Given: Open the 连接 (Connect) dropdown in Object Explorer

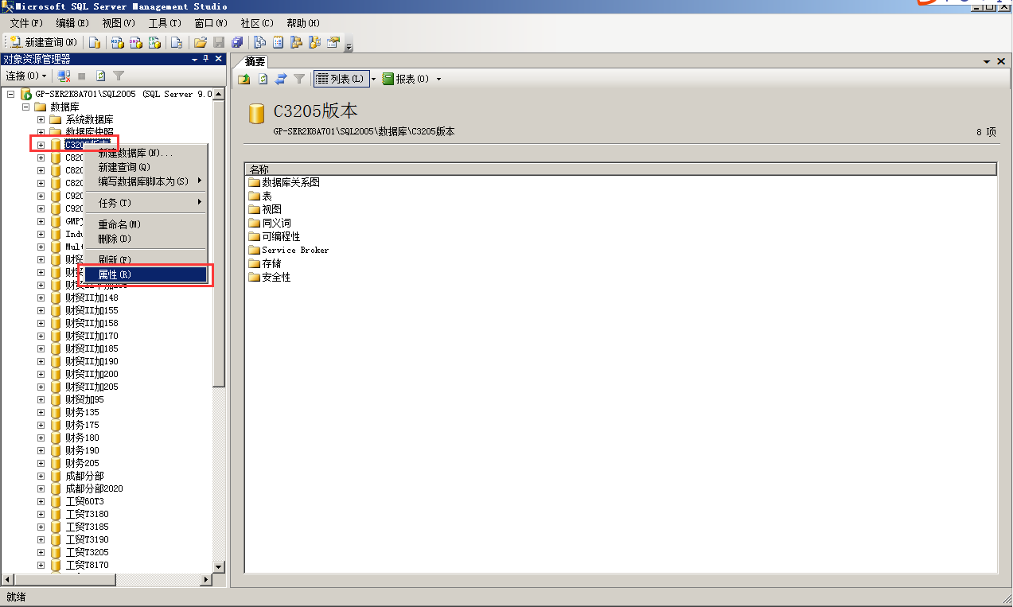Looking at the screenshot, I should tap(27, 76).
